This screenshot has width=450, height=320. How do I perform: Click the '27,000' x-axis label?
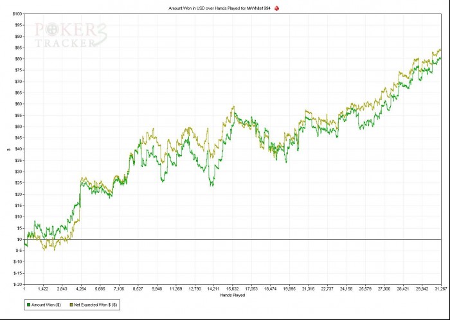pos(384,289)
